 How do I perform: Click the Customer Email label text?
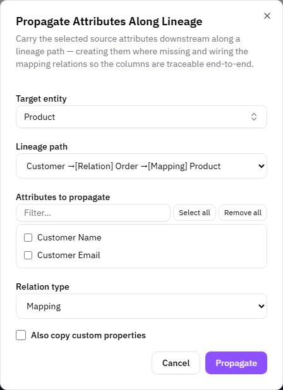click(x=69, y=255)
